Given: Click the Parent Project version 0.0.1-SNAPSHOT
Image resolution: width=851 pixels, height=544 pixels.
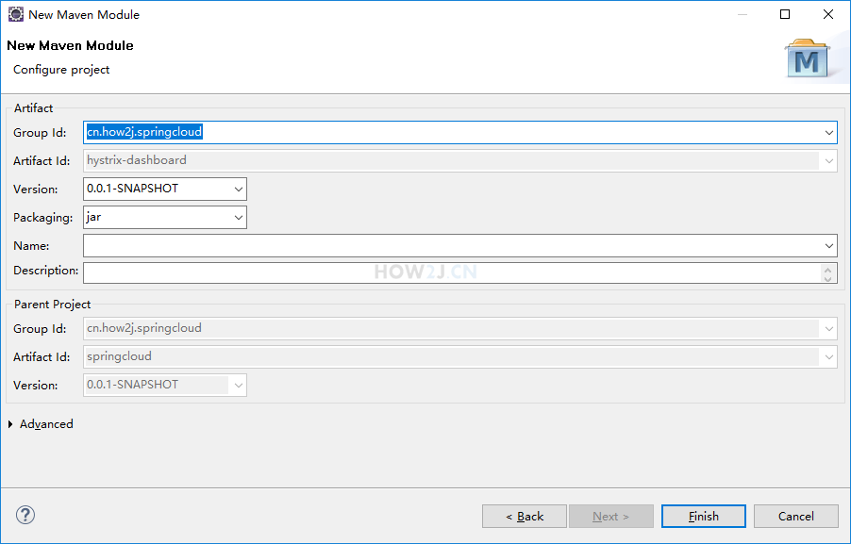Looking at the screenshot, I should (x=165, y=385).
